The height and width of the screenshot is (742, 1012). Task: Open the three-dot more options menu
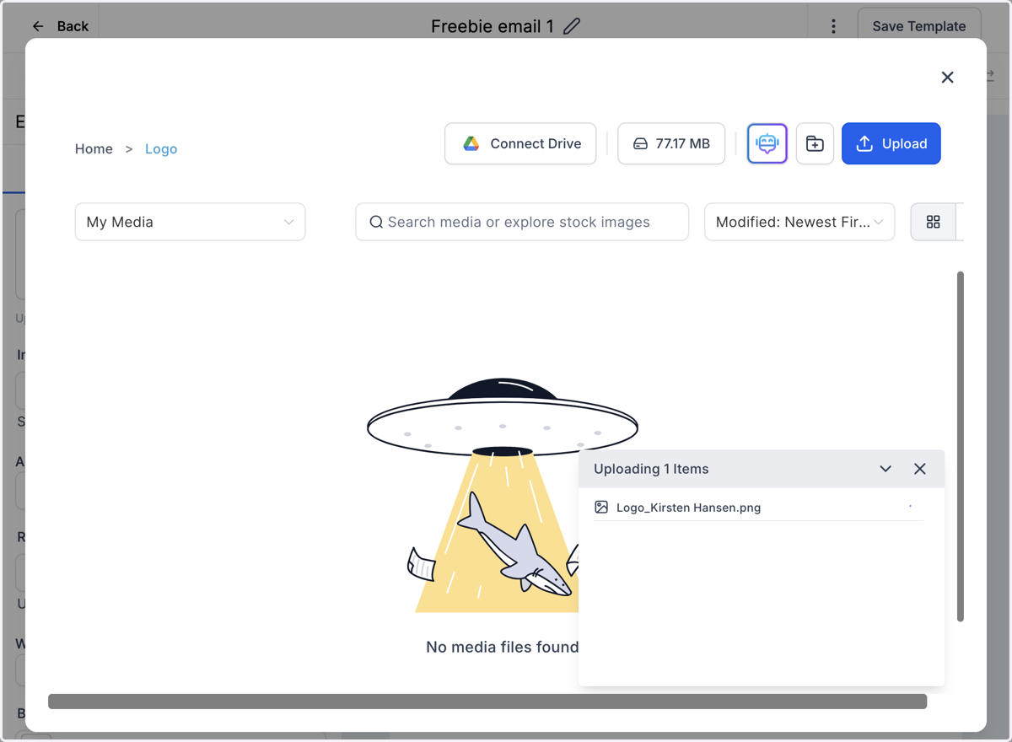tap(833, 26)
